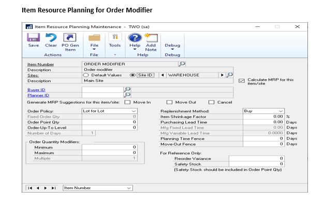This screenshot has height=205, width=324.
Task: Enable Move In MRP suggestion
Action: click(x=127, y=102)
